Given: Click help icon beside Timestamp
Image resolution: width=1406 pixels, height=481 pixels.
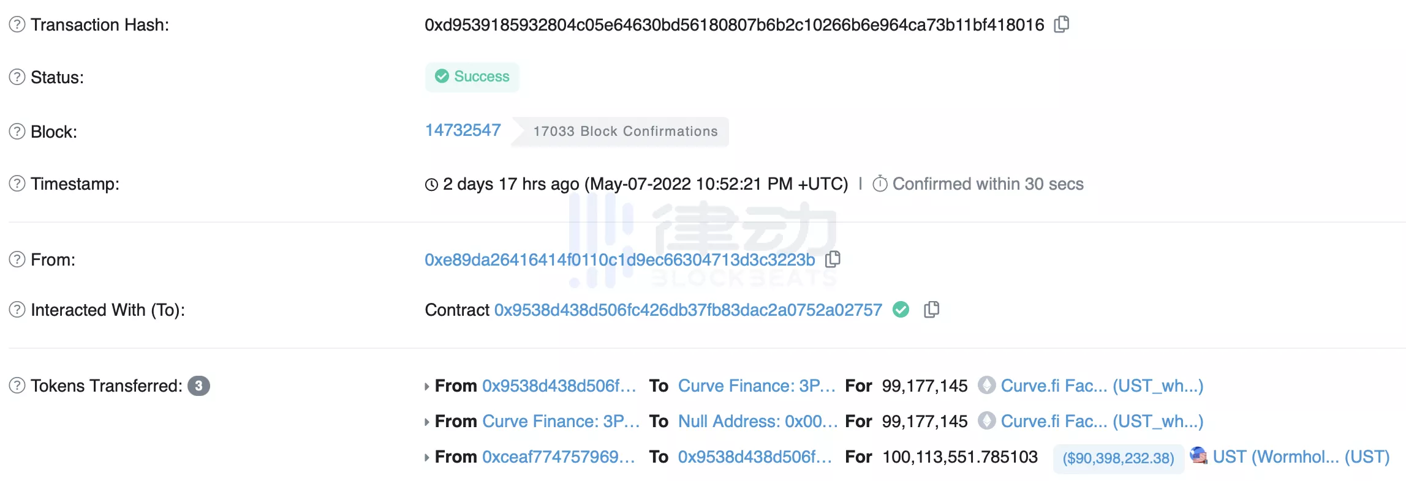Looking at the screenshot, I should [x=17, y=184].
